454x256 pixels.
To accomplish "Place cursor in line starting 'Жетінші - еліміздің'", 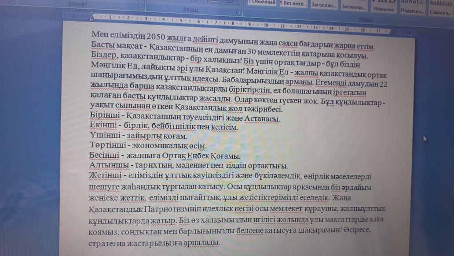I will click(x=230, y=176).
